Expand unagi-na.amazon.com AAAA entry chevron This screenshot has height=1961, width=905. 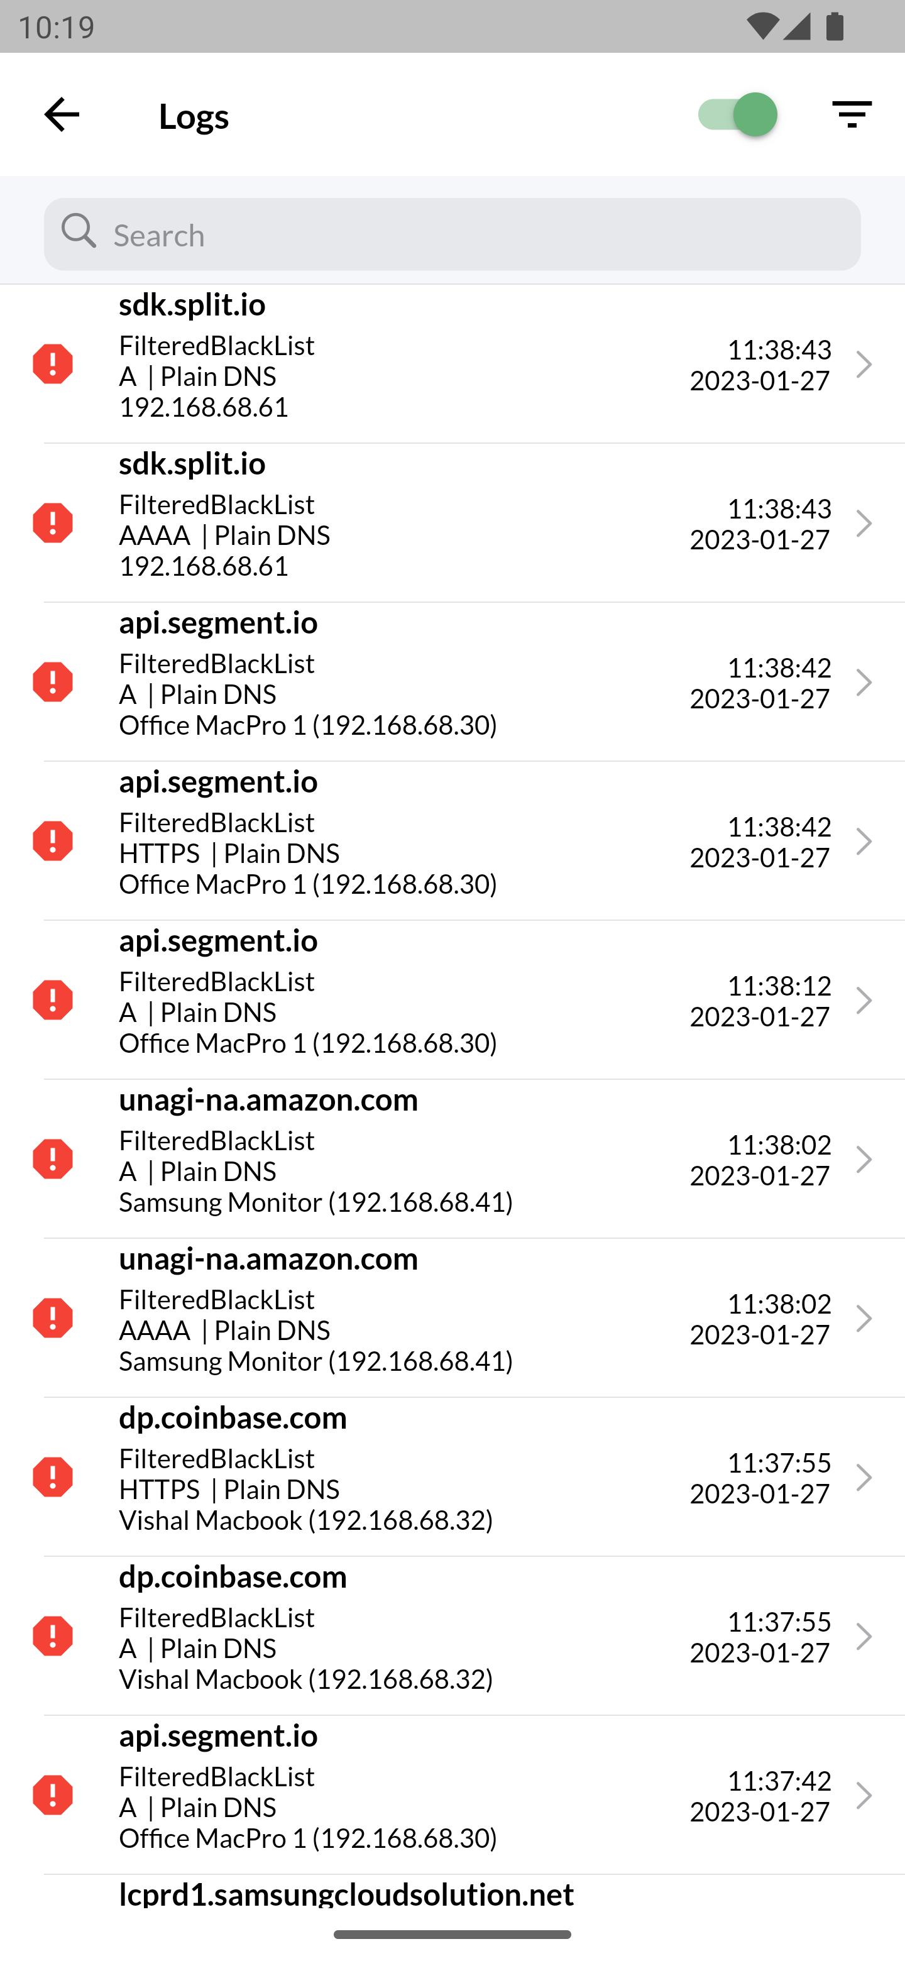click(x=863, y=1319)
